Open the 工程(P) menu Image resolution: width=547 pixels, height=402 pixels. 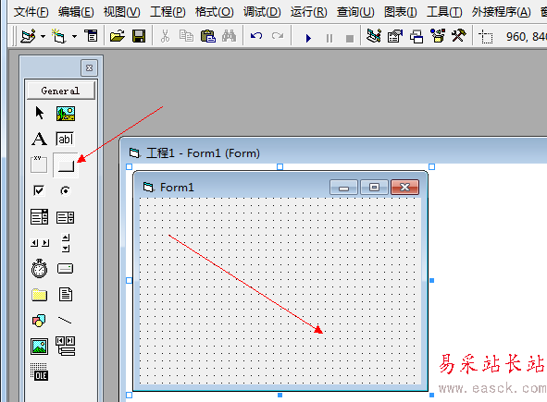coord(168,12)
